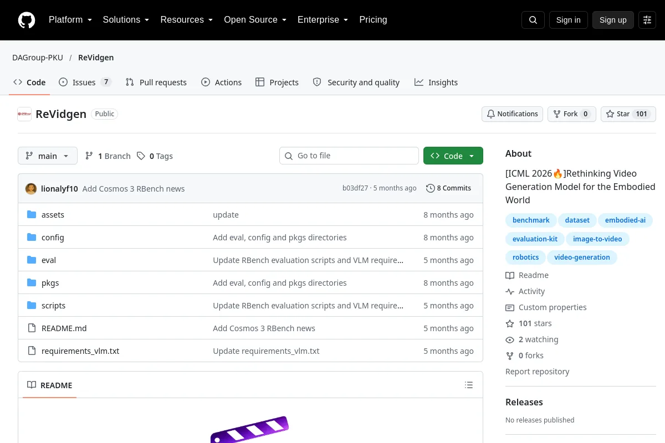Expand the Enterprise menu

pyautogui.click(x=323, y=20)
